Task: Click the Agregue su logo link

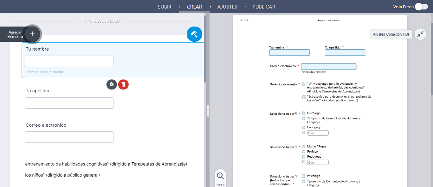Action: pos(102,21)
